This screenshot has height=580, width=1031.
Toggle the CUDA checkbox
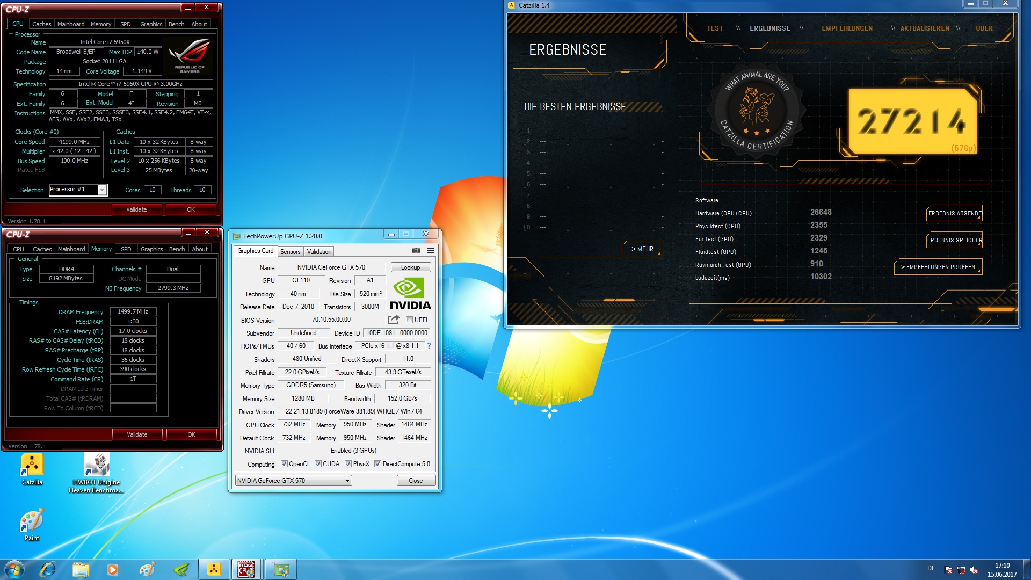[318, 464]
